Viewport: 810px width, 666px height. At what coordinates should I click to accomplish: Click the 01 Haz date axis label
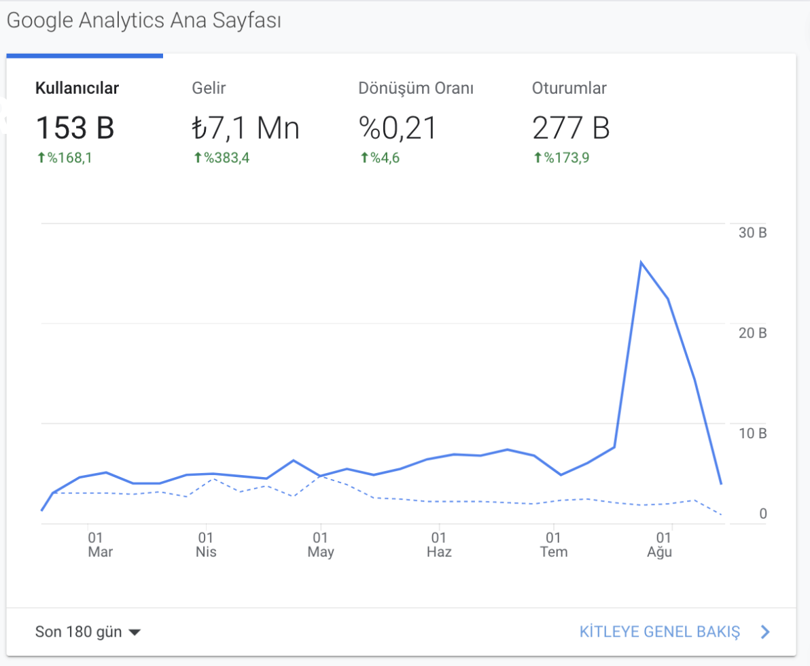(439, 544)
